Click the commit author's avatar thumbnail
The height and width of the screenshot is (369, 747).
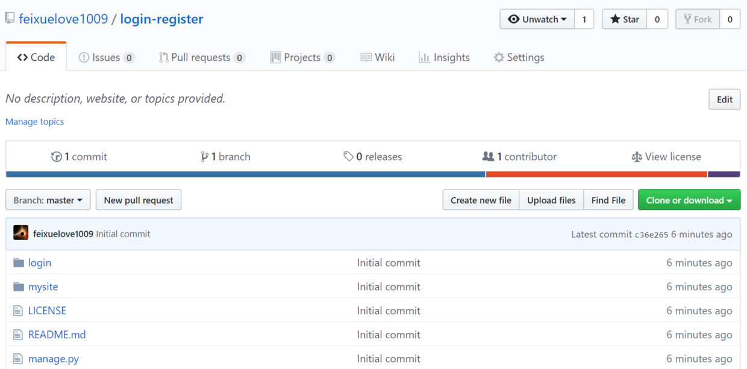[x=21, y=233]
